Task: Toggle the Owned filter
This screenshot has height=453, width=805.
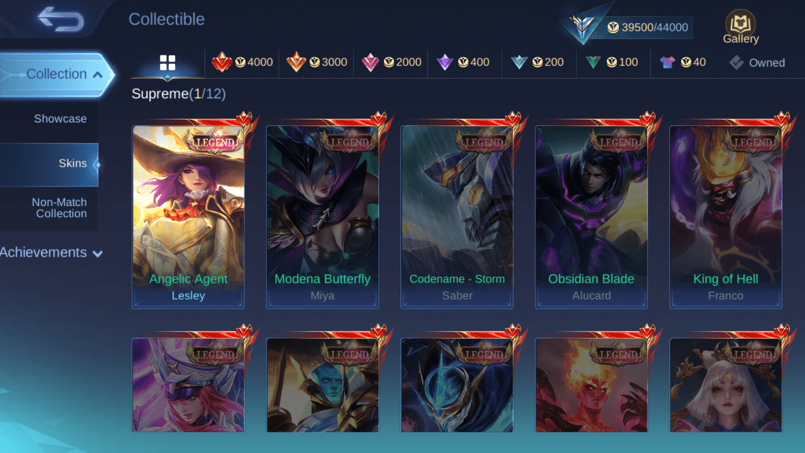Action: tap(757, 62)
